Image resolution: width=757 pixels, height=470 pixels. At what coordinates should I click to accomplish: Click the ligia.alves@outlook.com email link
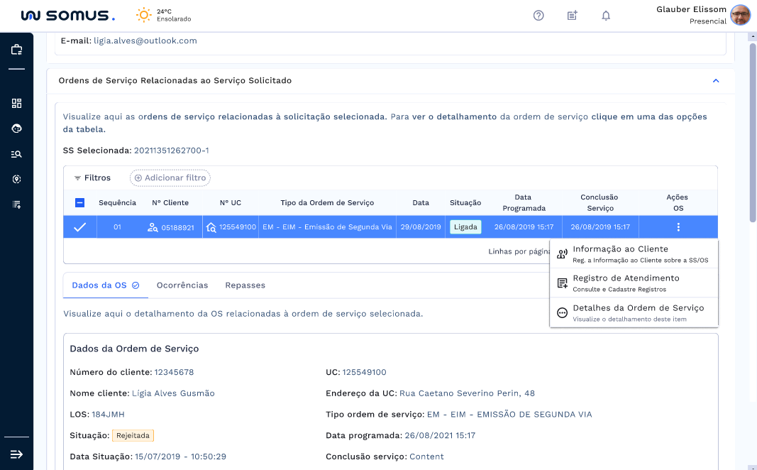pos(145,41)
